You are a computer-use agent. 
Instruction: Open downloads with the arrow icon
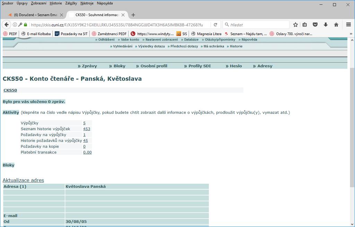tap(326, 25)
